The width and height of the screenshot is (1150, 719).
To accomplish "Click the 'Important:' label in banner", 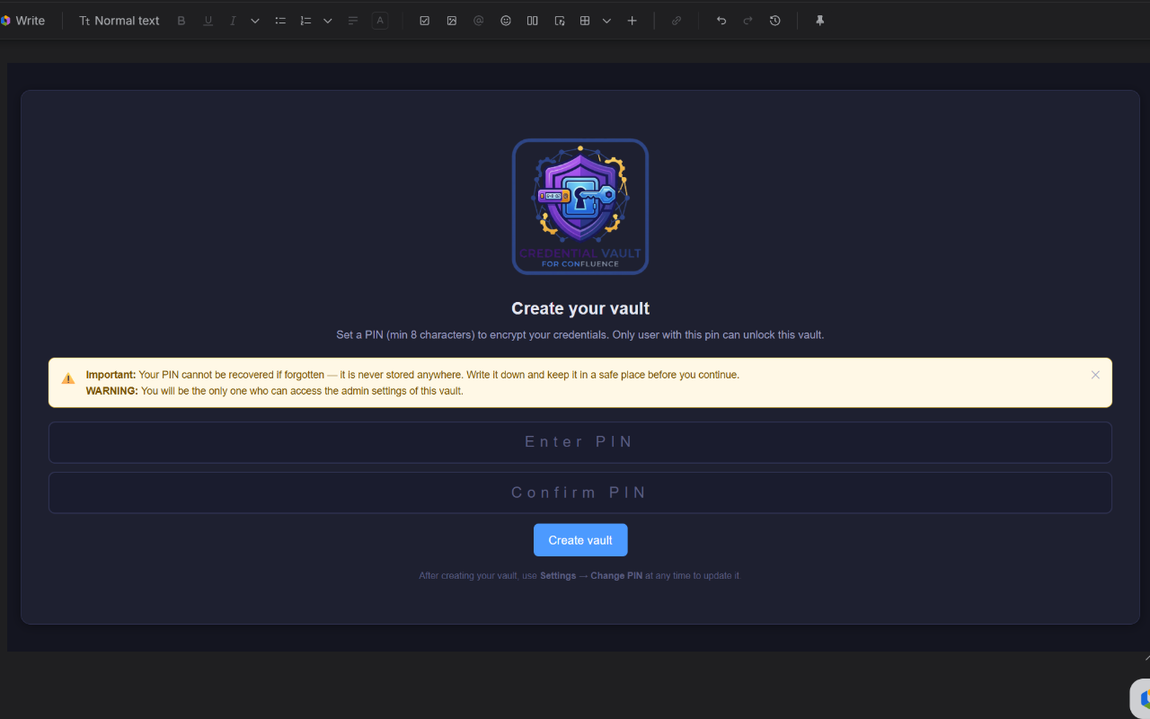I will tap(111, 375).
